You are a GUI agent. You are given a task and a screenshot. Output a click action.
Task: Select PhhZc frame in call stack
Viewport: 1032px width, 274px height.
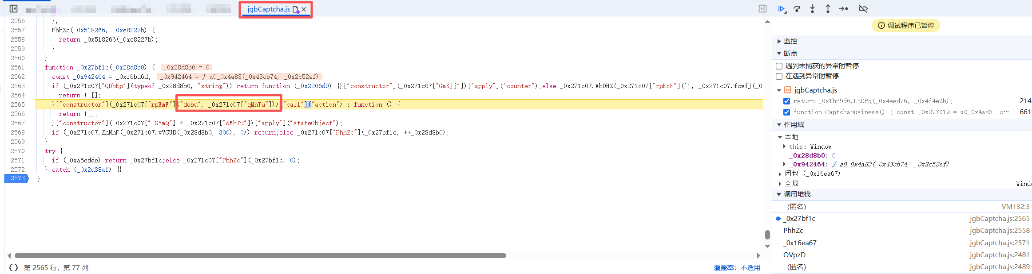[793, 231]
